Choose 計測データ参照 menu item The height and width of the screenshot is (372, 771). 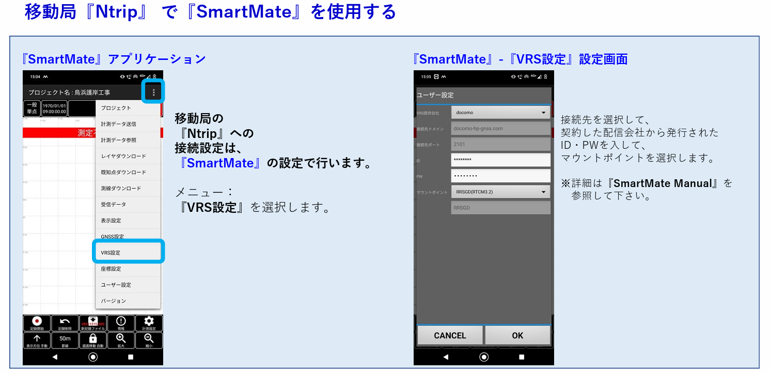(x=128, y=140)
